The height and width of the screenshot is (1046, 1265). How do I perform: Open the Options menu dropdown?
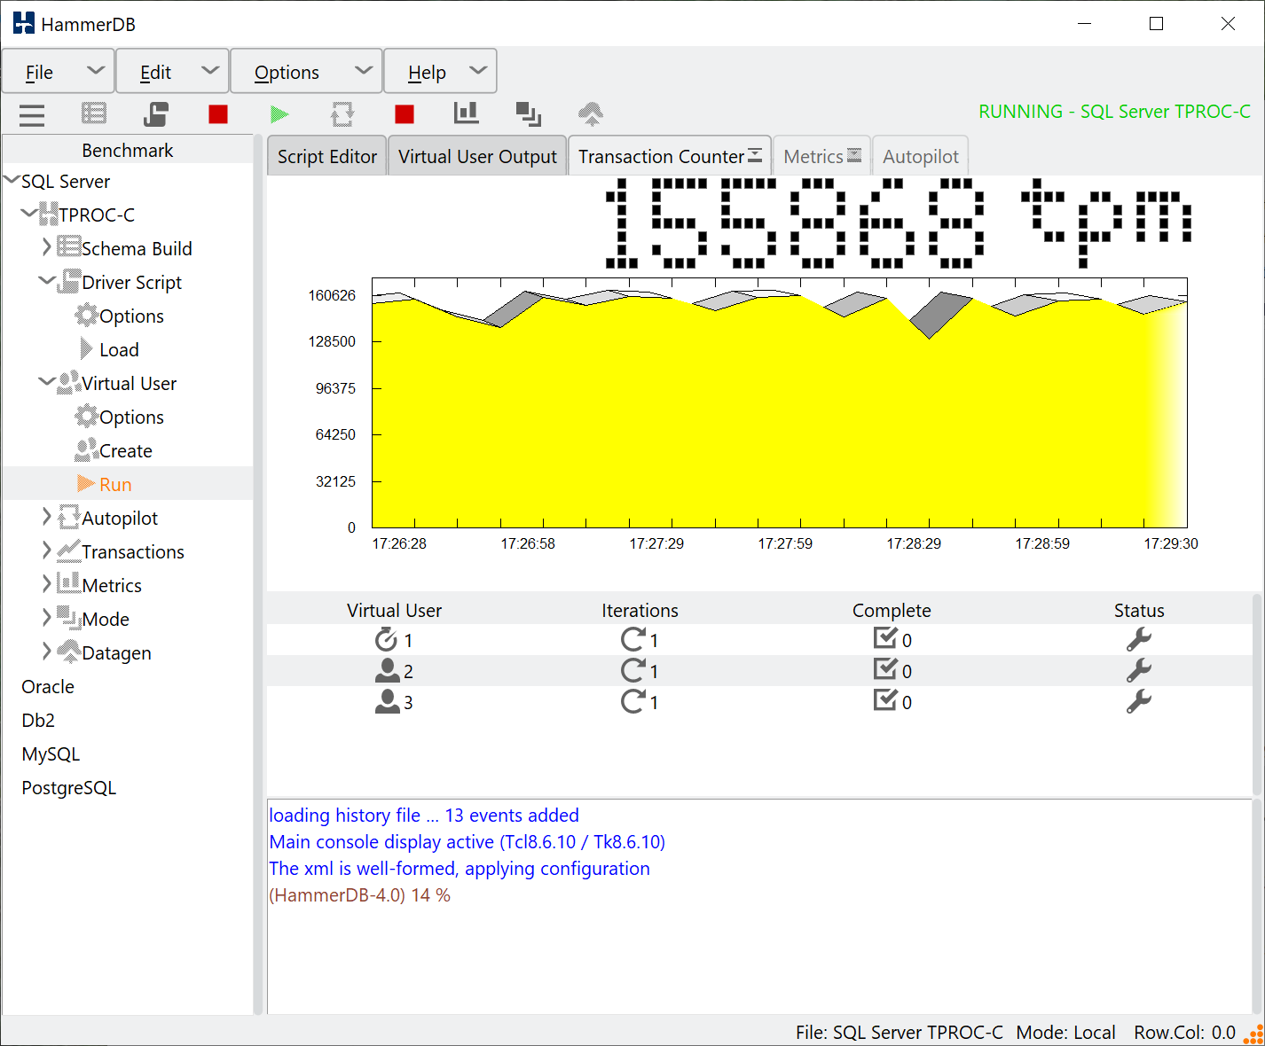(306, 72)
